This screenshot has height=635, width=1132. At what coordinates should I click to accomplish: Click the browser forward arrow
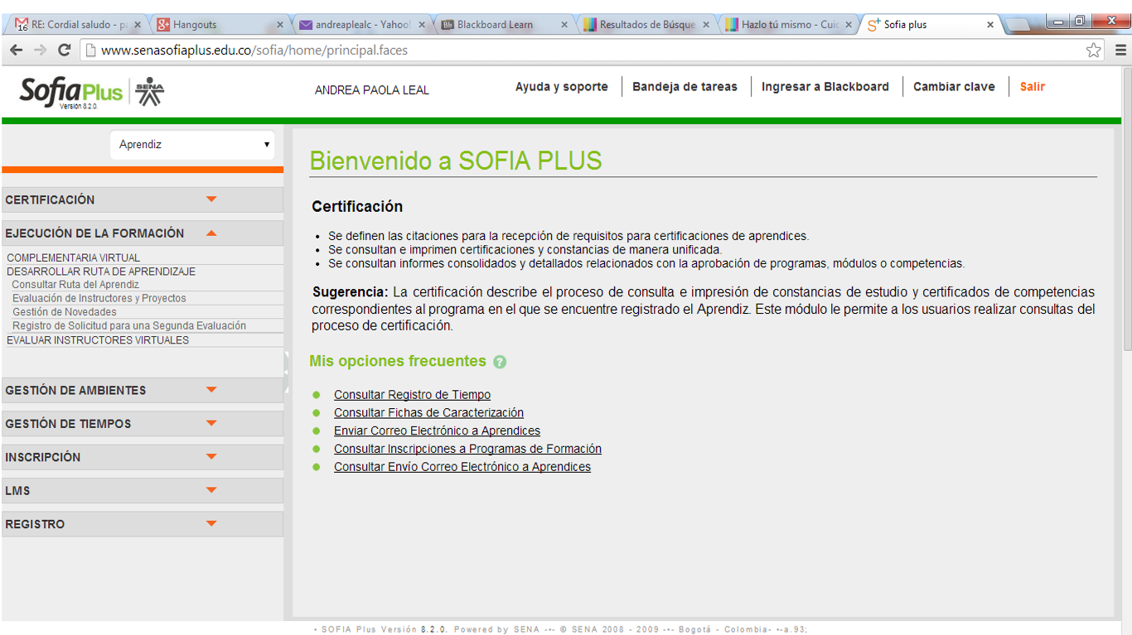point(40,50)
